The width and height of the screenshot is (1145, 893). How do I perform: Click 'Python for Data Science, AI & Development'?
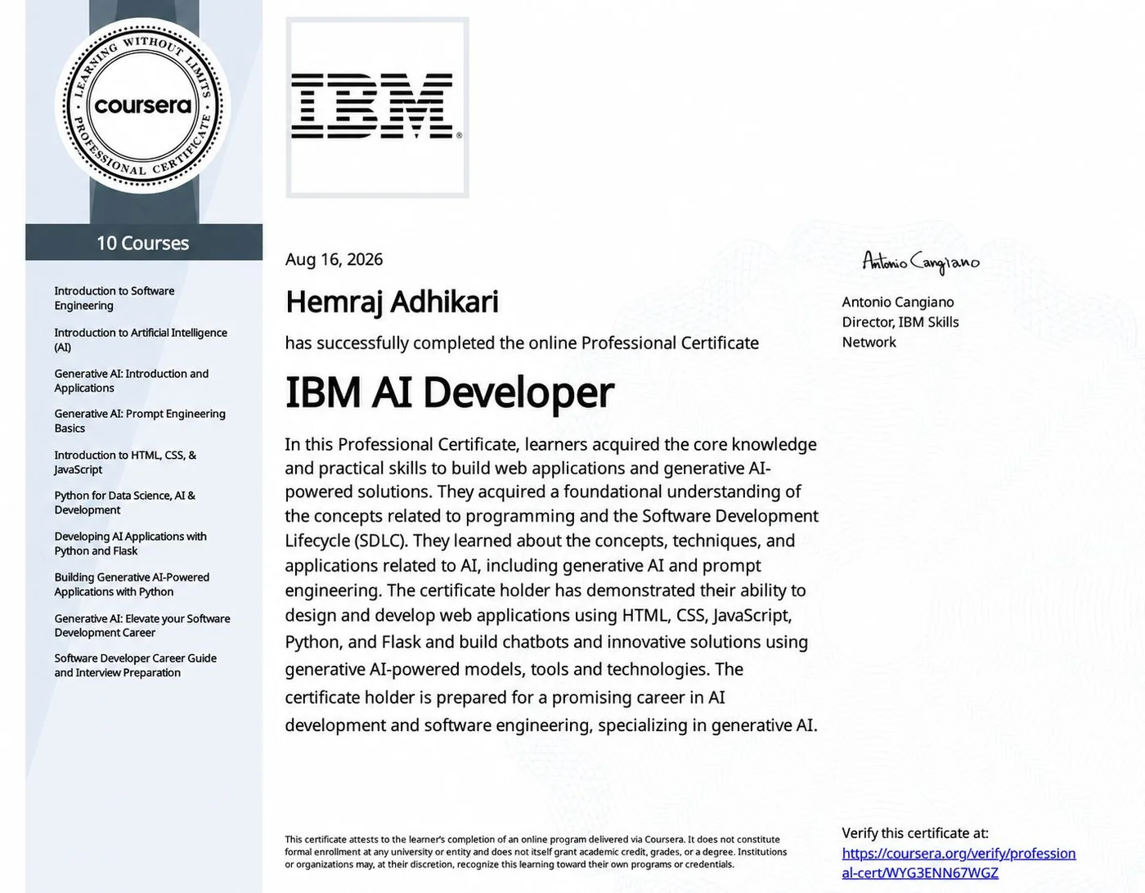pos(124,503)
